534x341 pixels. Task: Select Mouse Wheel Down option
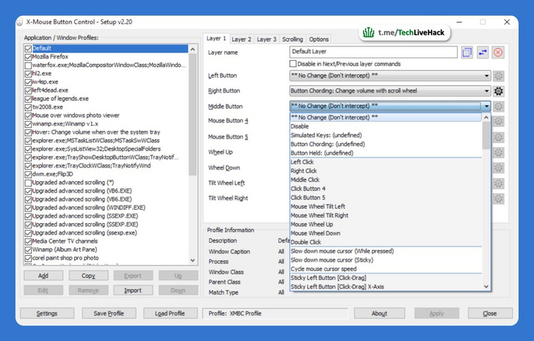coord(386,234)
